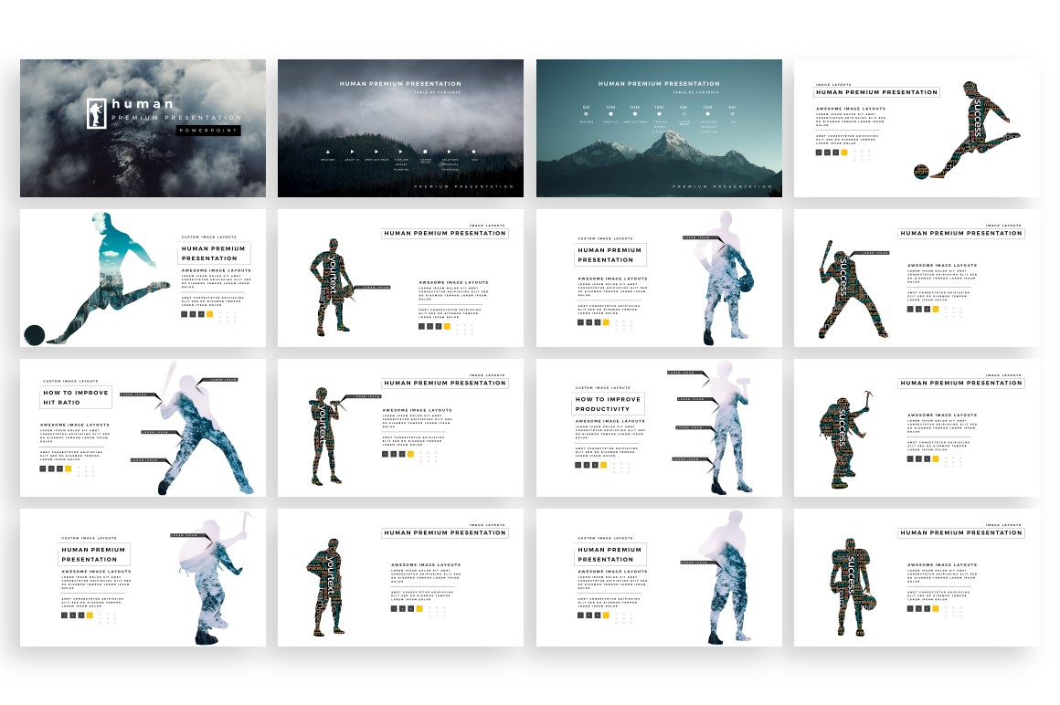Click the 'How to Improve Hit Ratio' title box
The image size is (1060, 705).
click(75, 397)
